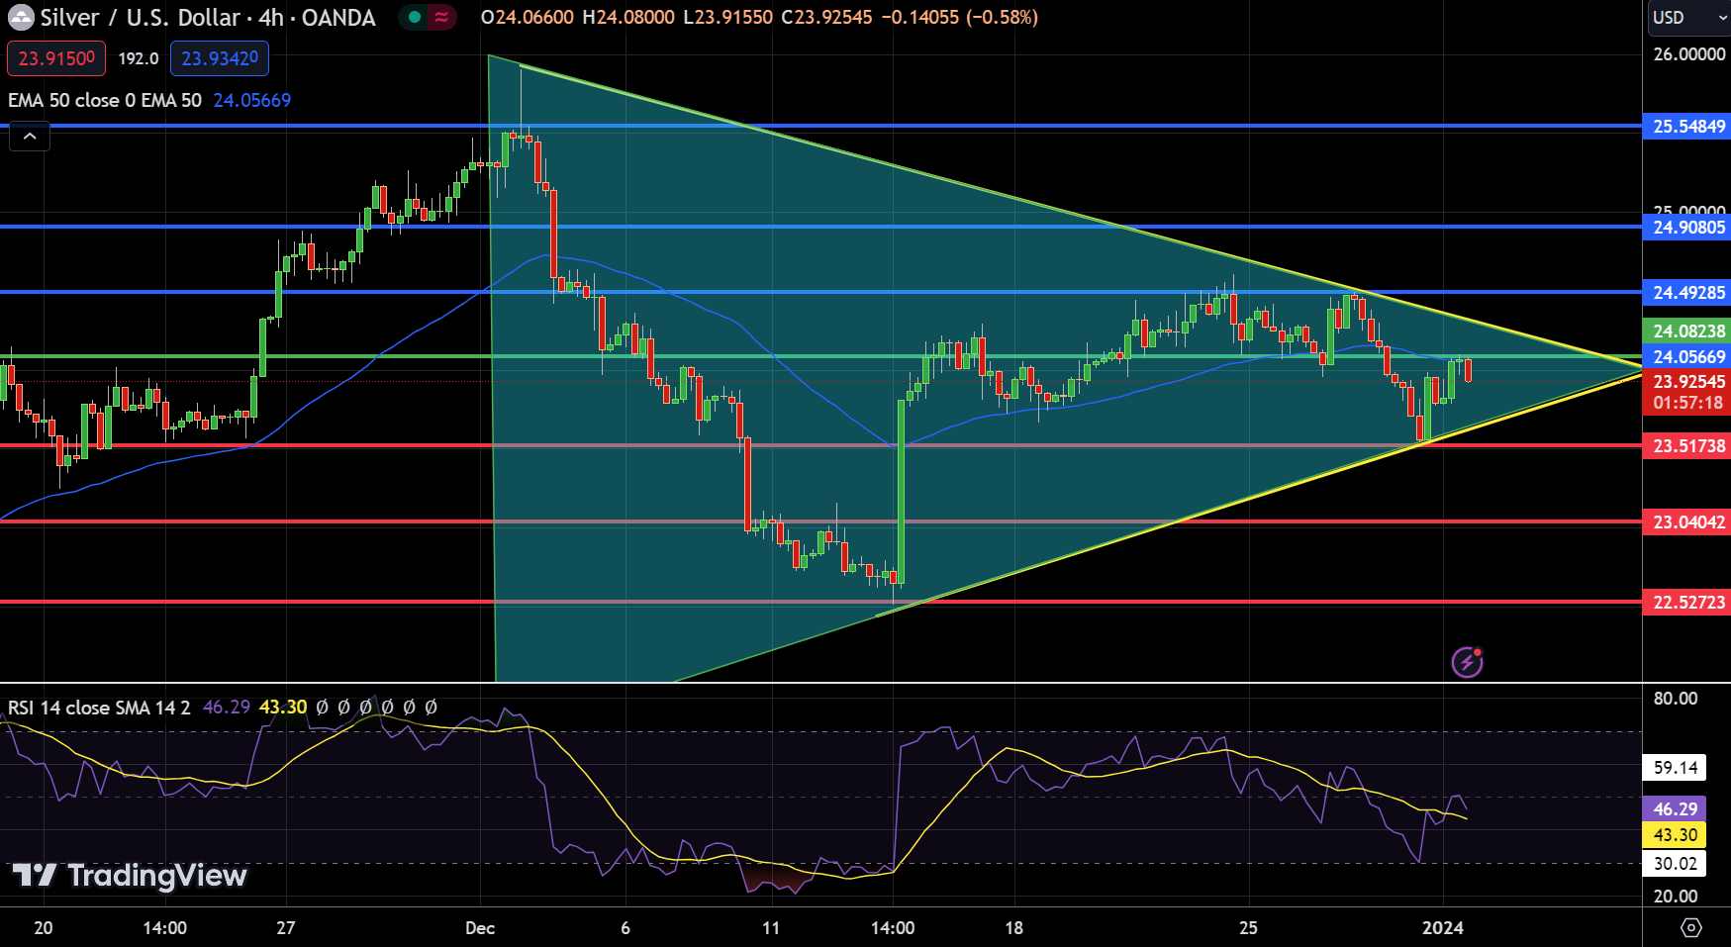The width and height of the screenshot is (1731, 947).
Task: Click the red sell price 23.91500 button
Action: (x=56, y=58)
